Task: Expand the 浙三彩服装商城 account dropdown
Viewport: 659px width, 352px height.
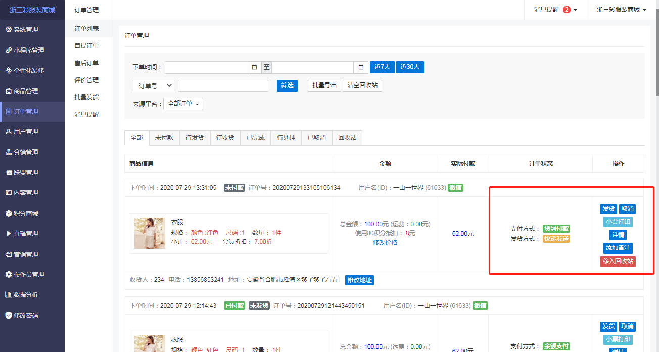Action: point(621,10)
